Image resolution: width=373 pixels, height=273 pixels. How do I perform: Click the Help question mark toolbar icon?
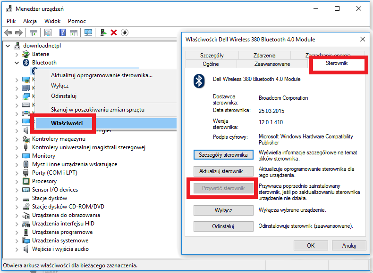(62, 32)
